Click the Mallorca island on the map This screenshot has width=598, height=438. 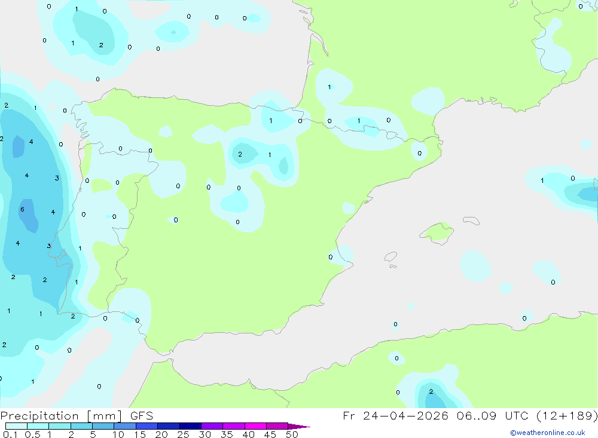(x=437, y=232)
